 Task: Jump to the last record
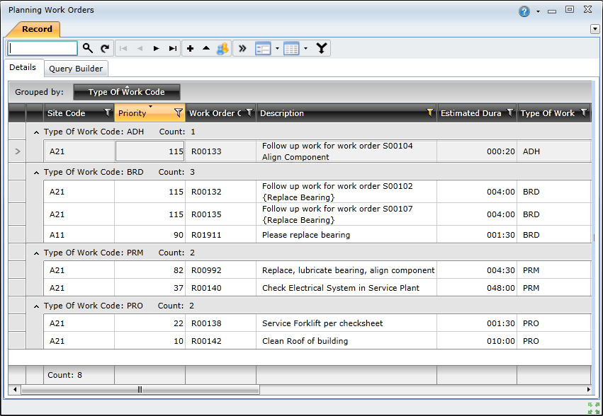pyautogui.click(x=173, y=48)
